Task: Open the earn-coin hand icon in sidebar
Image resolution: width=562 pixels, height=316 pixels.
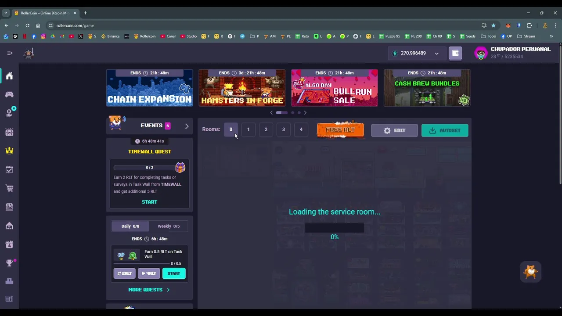Action: [9, 113]
